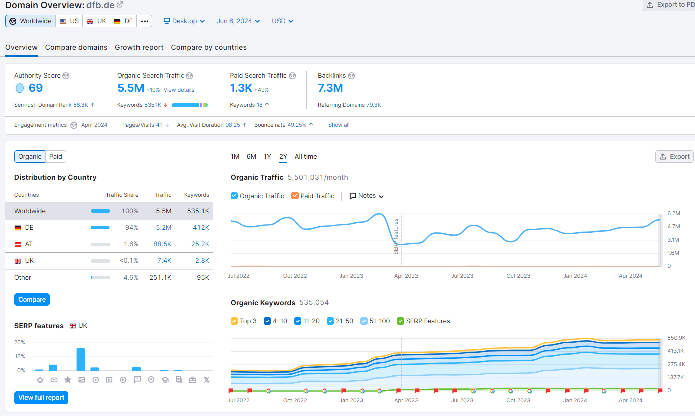
Task: Click UK flag beside SERP features heading
Action: point(73,326)
